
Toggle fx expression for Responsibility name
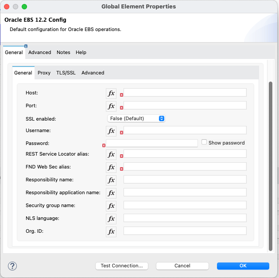point(111,180)
